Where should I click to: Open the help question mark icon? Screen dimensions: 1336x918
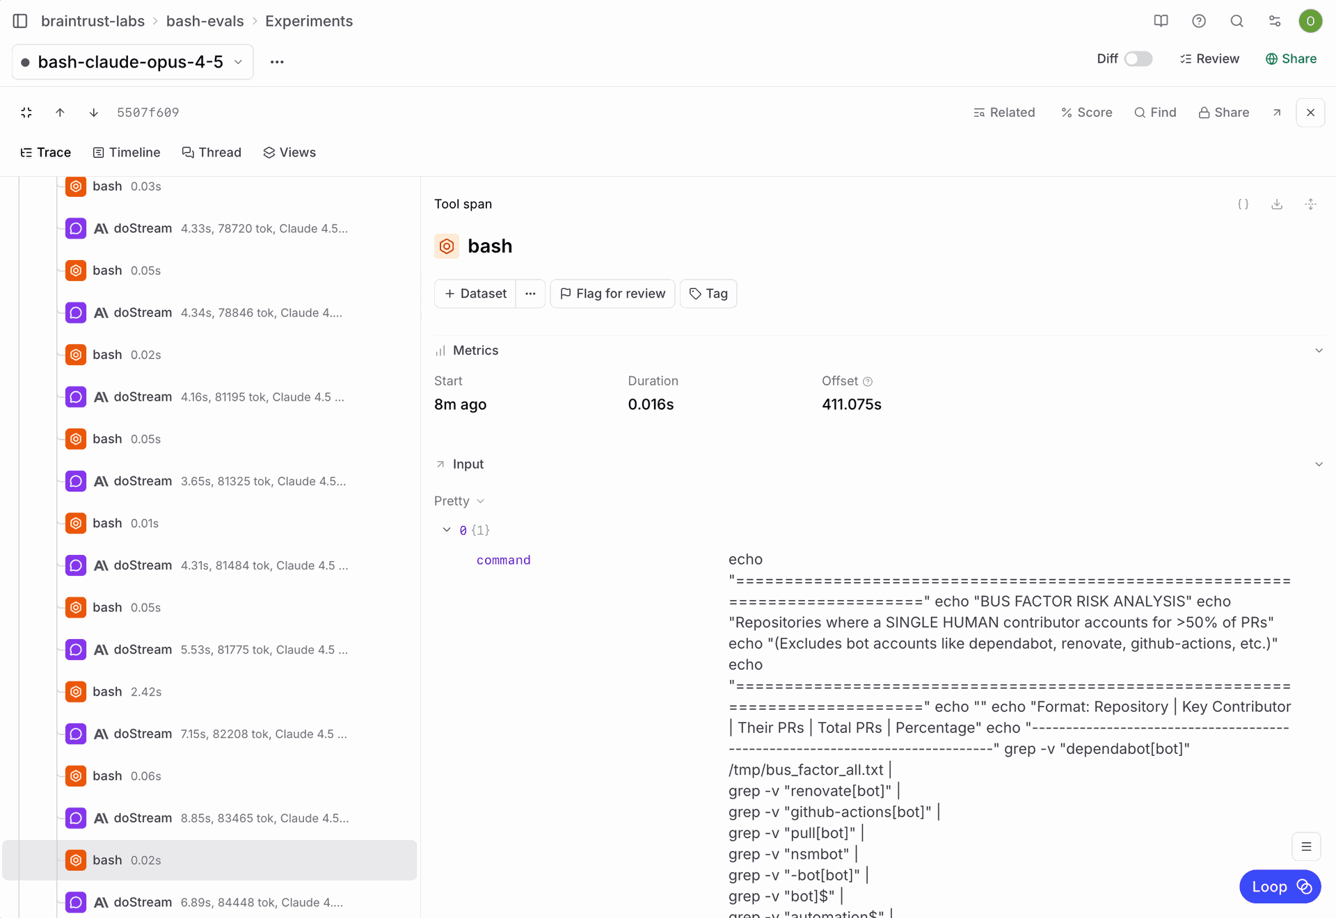(x=1199, y=21)
